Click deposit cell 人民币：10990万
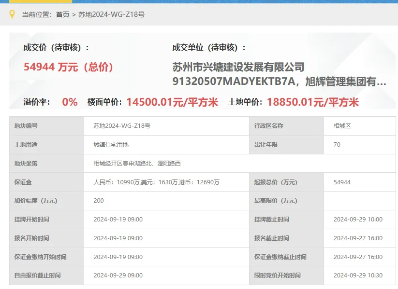398x289 pixels. pyautogui.click(x=166, y=182)
